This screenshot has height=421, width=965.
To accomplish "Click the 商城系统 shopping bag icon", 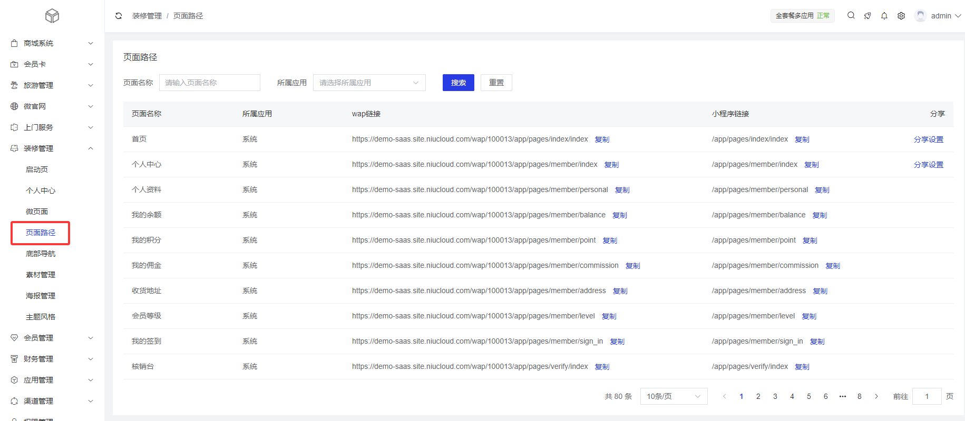I will click(x=14, y=43).
